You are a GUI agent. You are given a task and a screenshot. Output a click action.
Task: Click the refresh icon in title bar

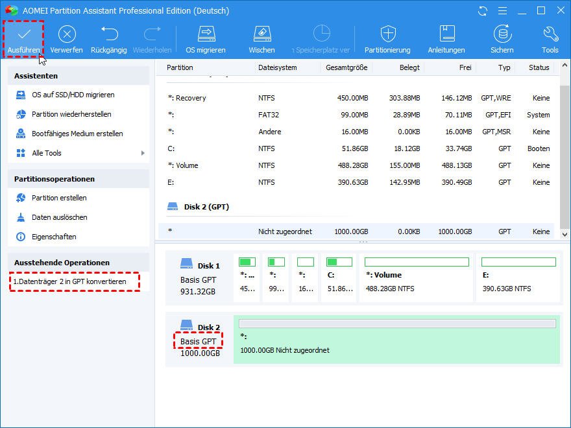[x=482, y=11]
